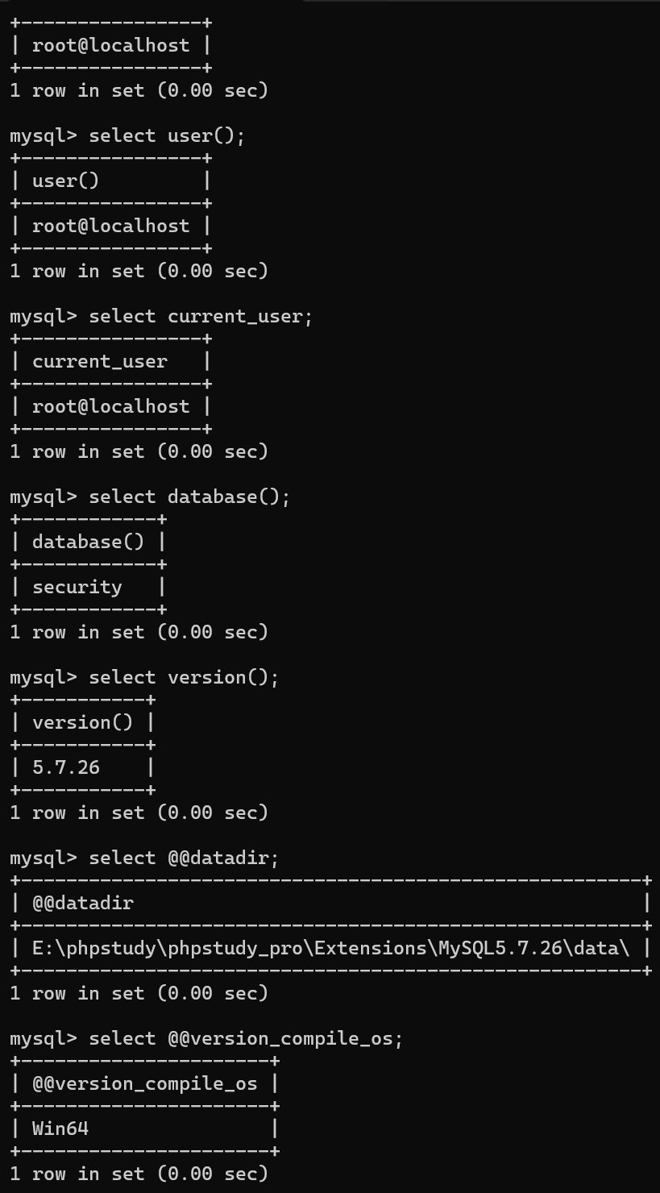Click the 'user()' column header

tap(66, 181)
